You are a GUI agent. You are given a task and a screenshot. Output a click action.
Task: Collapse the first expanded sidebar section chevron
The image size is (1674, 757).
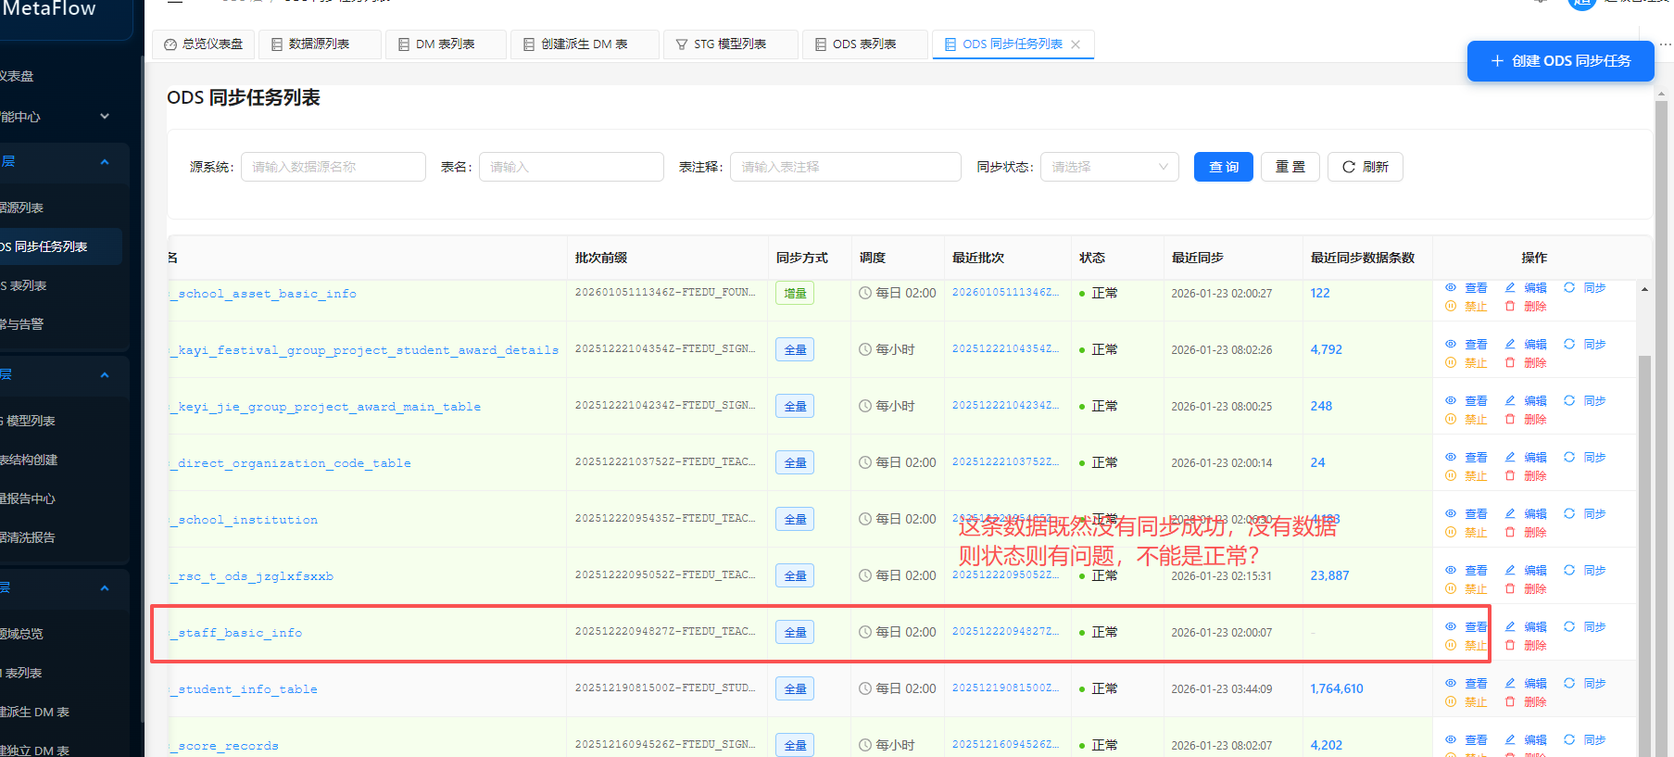(x=105, y=162)
